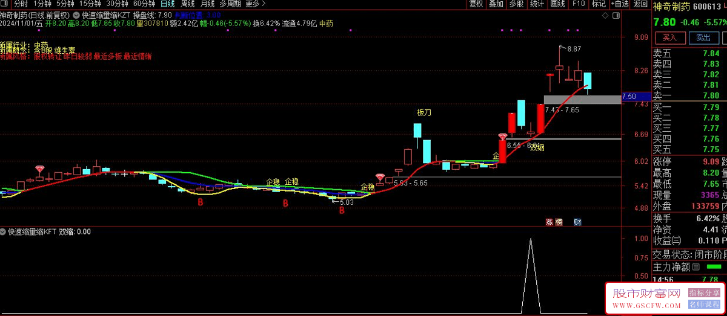Select the 1分钟 period
The height and width of the screenshot is (316, 727).
(x=42, y=4)
